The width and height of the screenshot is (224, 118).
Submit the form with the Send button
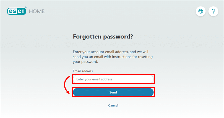pos(113,92)
